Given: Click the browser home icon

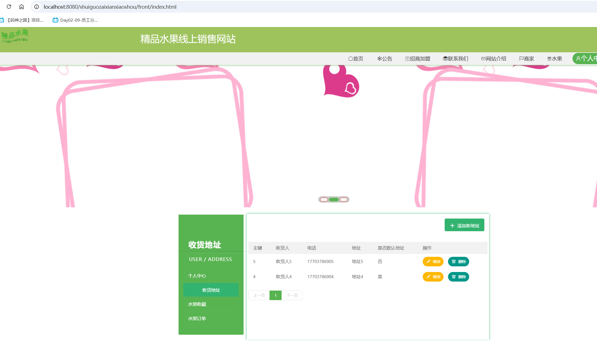Looking at the screenshot, I should tap(21, 7).
